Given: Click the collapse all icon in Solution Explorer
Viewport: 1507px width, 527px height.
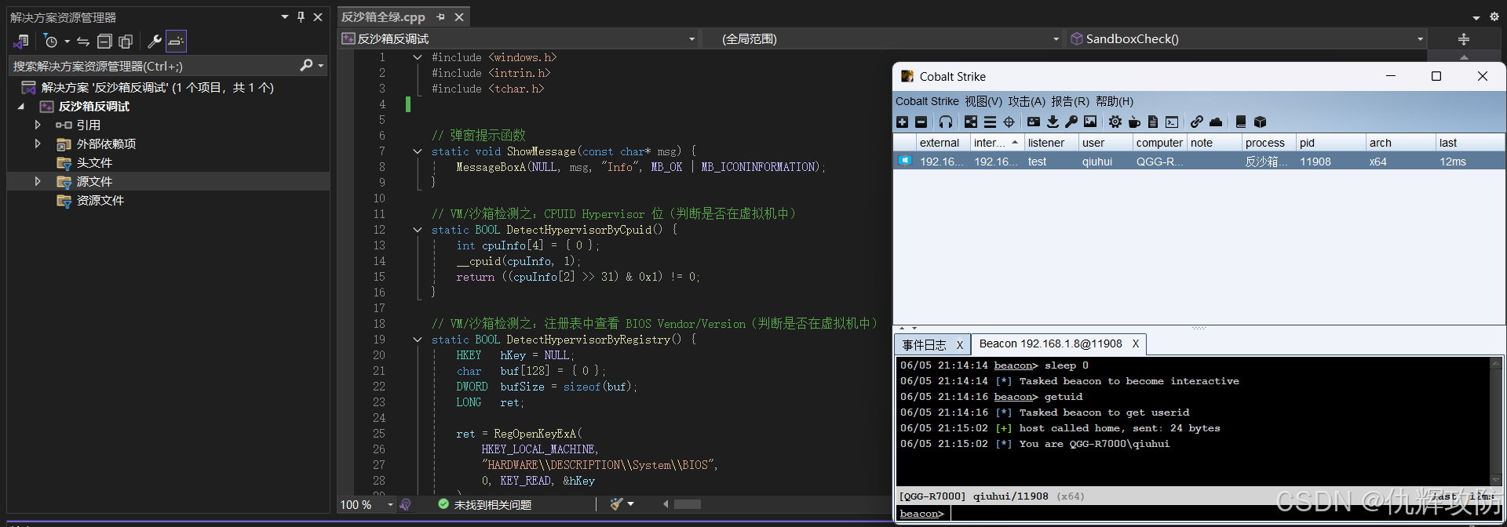Looking at the screenshot, I should click(x=104, y=41).
